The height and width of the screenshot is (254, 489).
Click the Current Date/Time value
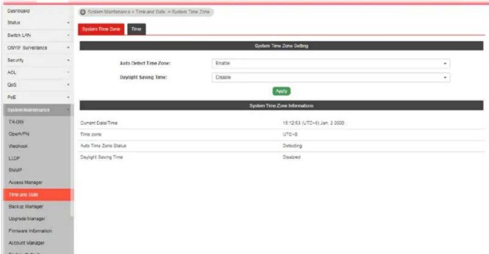[313, 123]
